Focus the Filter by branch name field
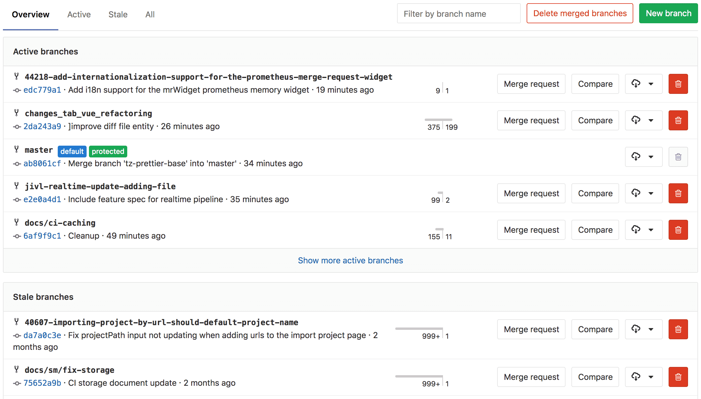Image resolution: width=701 pixels, height=399 pixels. coord(458,14)
